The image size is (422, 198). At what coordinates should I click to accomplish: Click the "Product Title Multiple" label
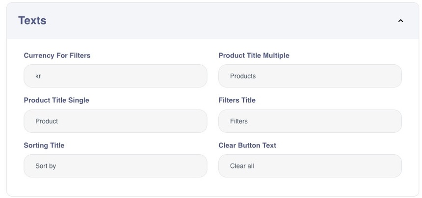coord(254,56)
